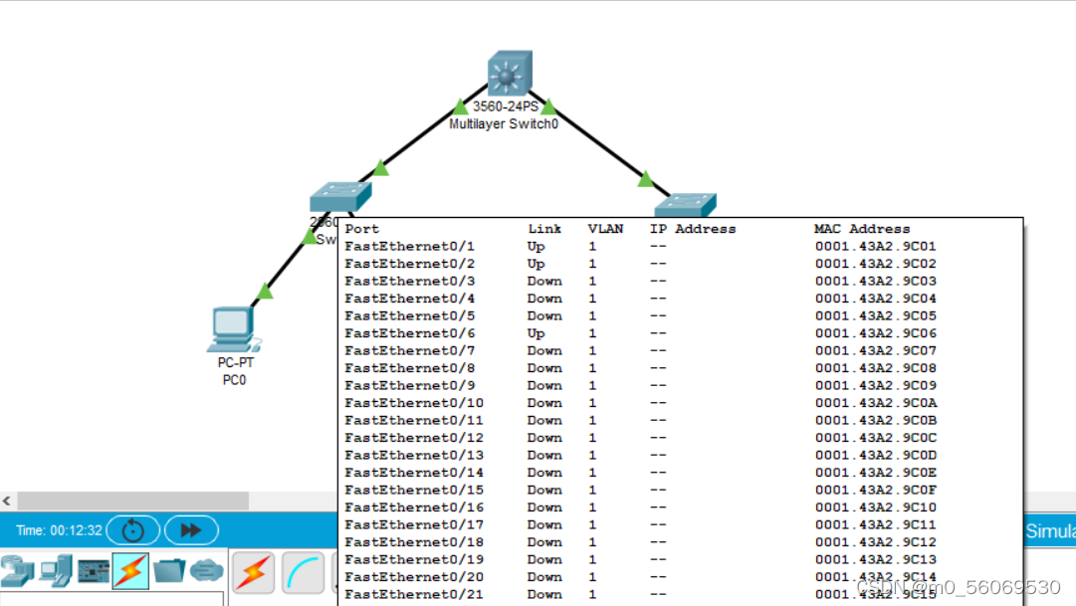Choose the console cable connection type
This screenshot has width=1076, height=606.
pos(303,572)
